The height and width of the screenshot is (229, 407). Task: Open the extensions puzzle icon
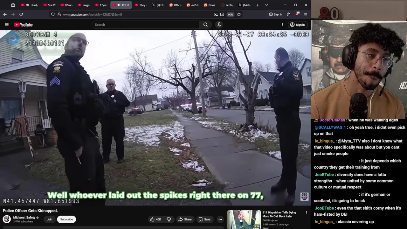(289, 14)
